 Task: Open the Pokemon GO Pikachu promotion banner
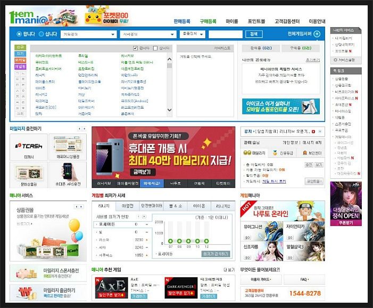pyautogui.click(x=106, y=17)
